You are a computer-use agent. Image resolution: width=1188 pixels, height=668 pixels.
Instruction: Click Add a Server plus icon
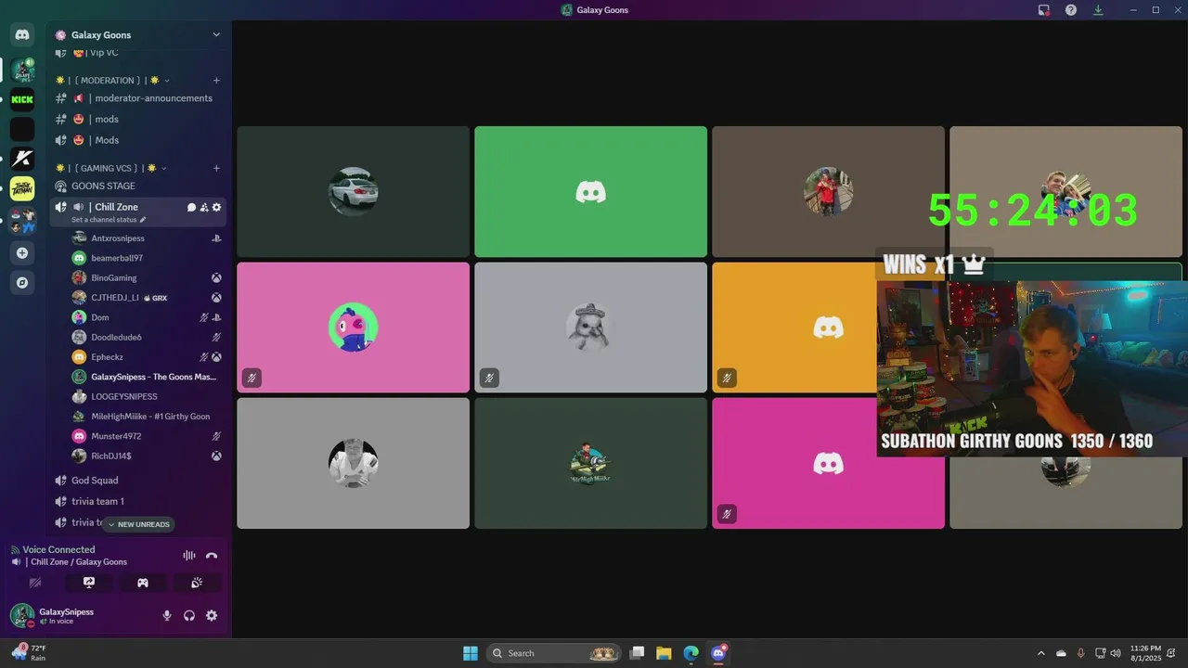22,252
